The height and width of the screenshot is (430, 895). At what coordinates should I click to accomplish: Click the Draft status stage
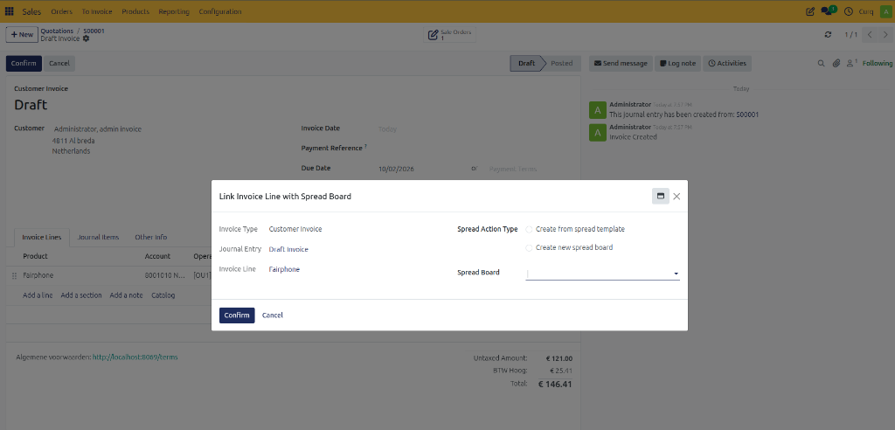(x=526, y=64)
